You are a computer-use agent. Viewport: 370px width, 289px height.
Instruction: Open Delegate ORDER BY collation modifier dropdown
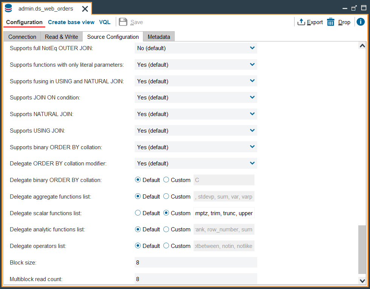click(x=196, y=164)
